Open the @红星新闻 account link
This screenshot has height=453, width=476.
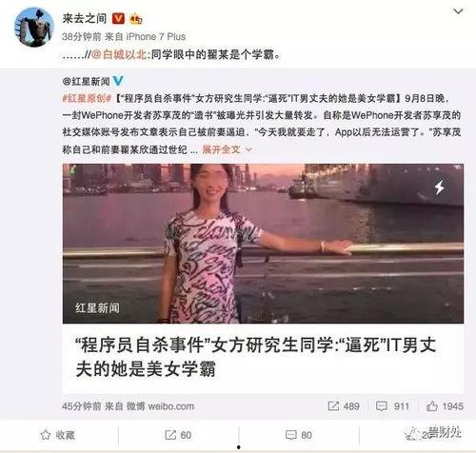click(86, 82)
